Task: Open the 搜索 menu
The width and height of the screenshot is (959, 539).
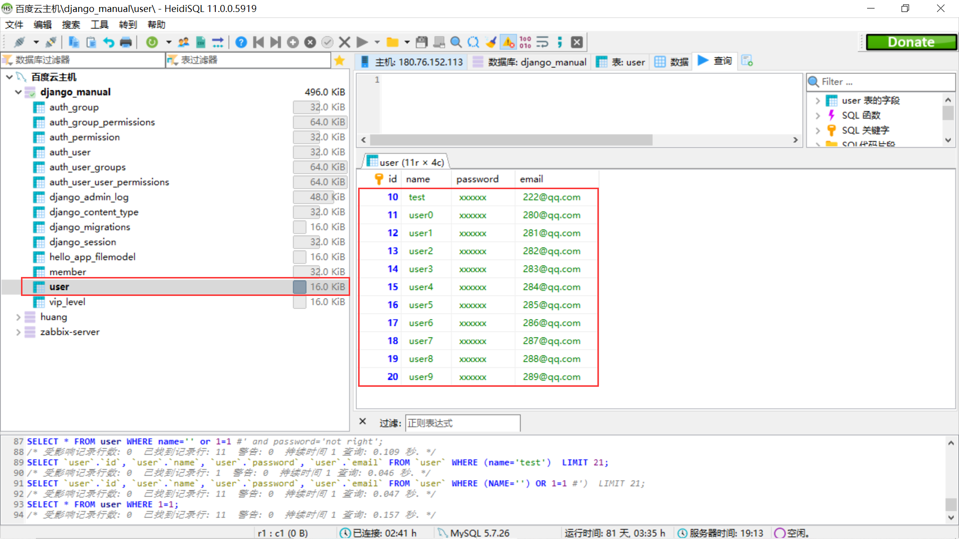Action: coord(71,25)
